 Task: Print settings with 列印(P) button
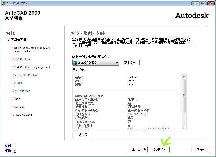82,134
